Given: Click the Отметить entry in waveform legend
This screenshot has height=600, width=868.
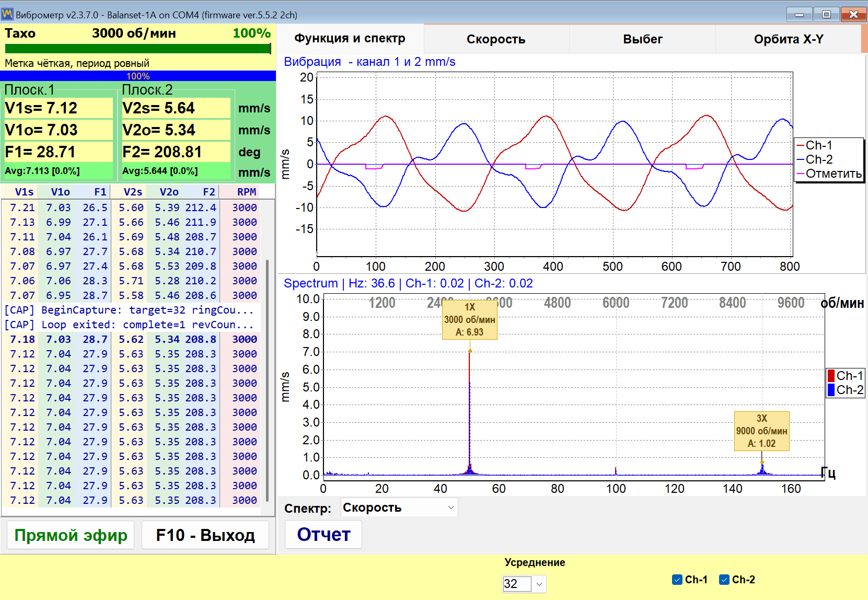Looking at the screenshot, I should click(829, 174).
